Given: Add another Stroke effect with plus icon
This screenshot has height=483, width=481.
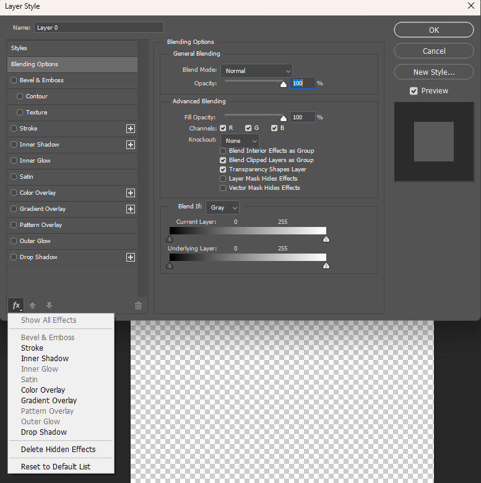Looking at the screenshot, I should (x=131, y=129).
